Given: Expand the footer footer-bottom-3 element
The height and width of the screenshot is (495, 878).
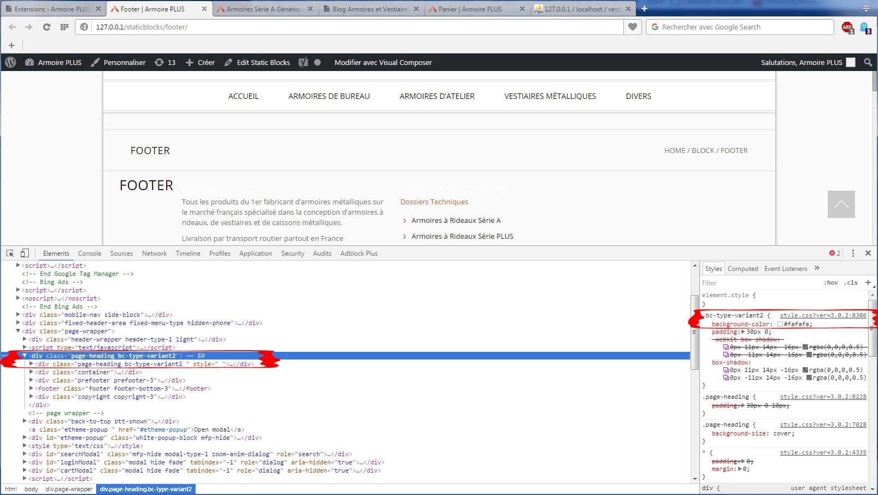Looking at the screenshot, I should click(31, 388).
